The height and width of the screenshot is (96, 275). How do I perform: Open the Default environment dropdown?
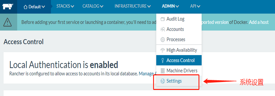(x=34, y=7)
